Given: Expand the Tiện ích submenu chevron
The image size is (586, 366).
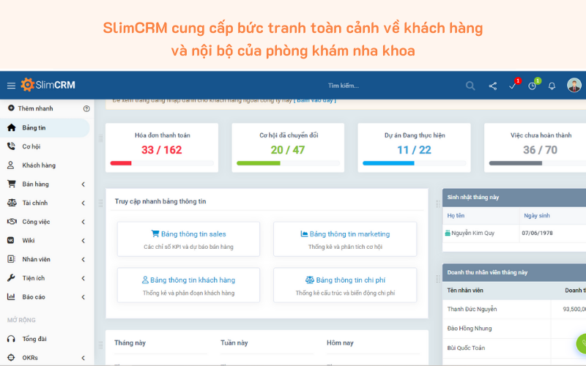Looking at the screenshot, I should 83,278.
